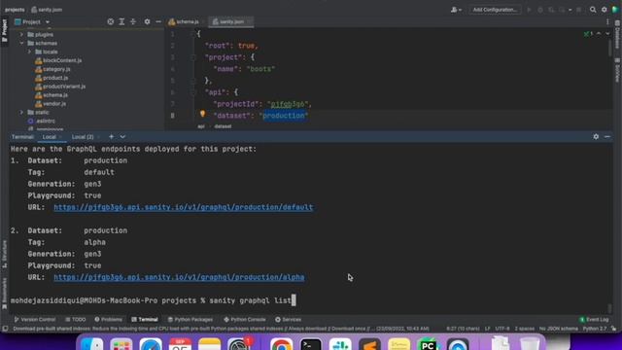Screen dimensions: 622x350
Task: Open product.js in project tree
Action: click(52, 78)
